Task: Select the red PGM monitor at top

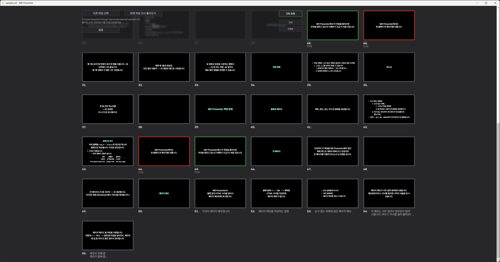Action: point(389,25)
